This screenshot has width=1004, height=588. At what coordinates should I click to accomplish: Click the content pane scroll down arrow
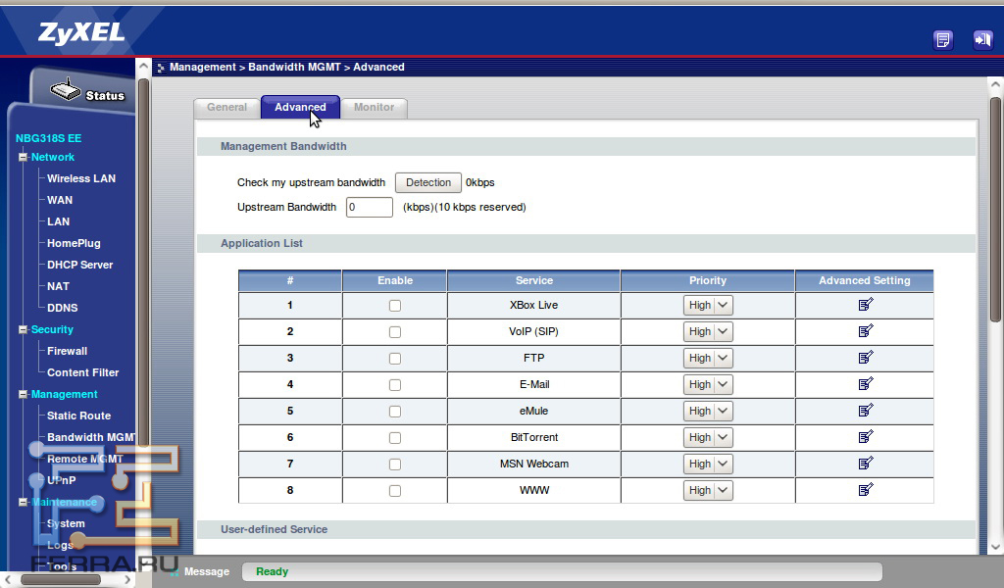coord(995,547)
